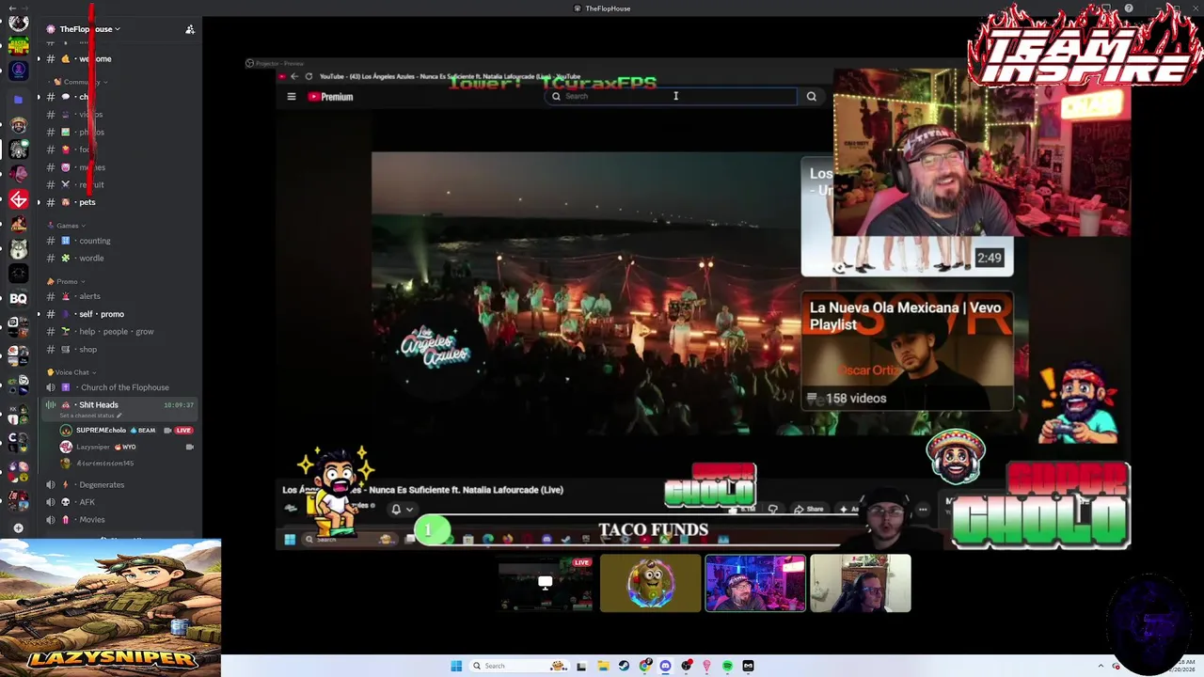Click the YouTube search magnifier button
Viewport: 1204px width, 677px height.
tap(812, 96)
